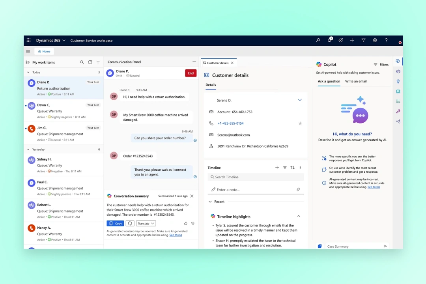Copy the conversation summary text
The image size is (426, 284).
pyautogui.click(x=115, y=224)
